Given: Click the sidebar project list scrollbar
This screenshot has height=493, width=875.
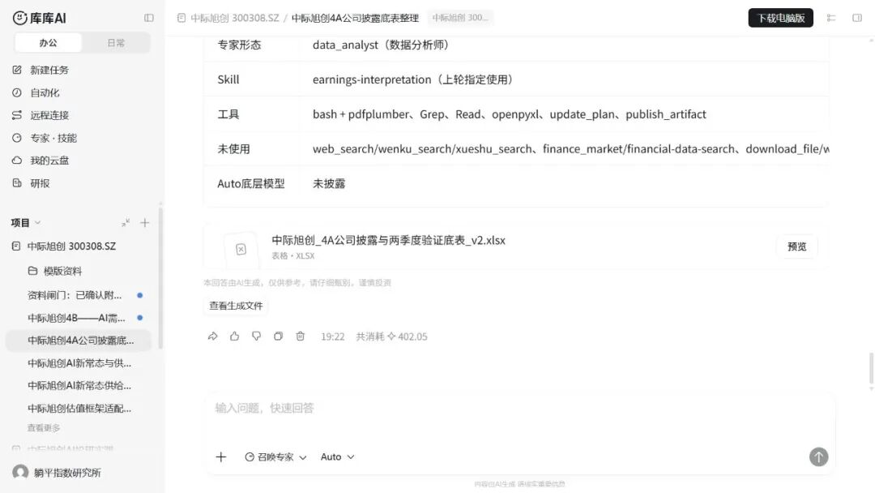Looking at the screenshot, I should [x=160, y=277].
